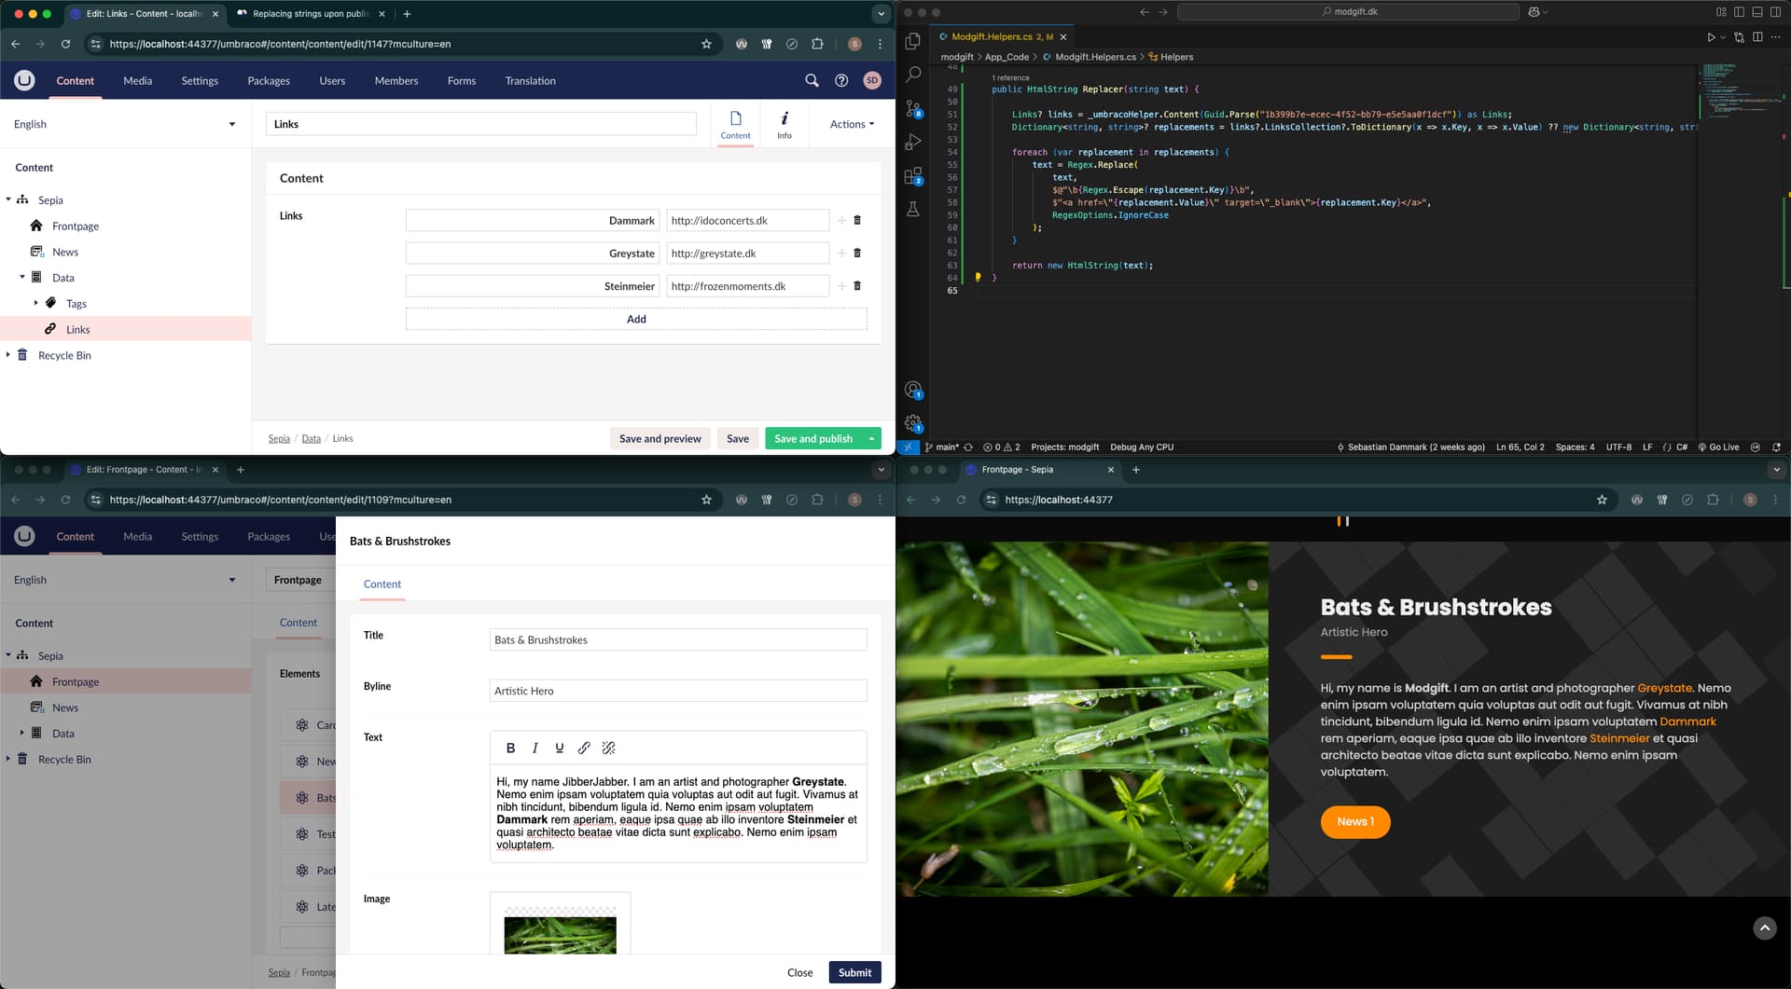Collapse Sepia tree node in top window
The image size is (1791, 989).
8,199
